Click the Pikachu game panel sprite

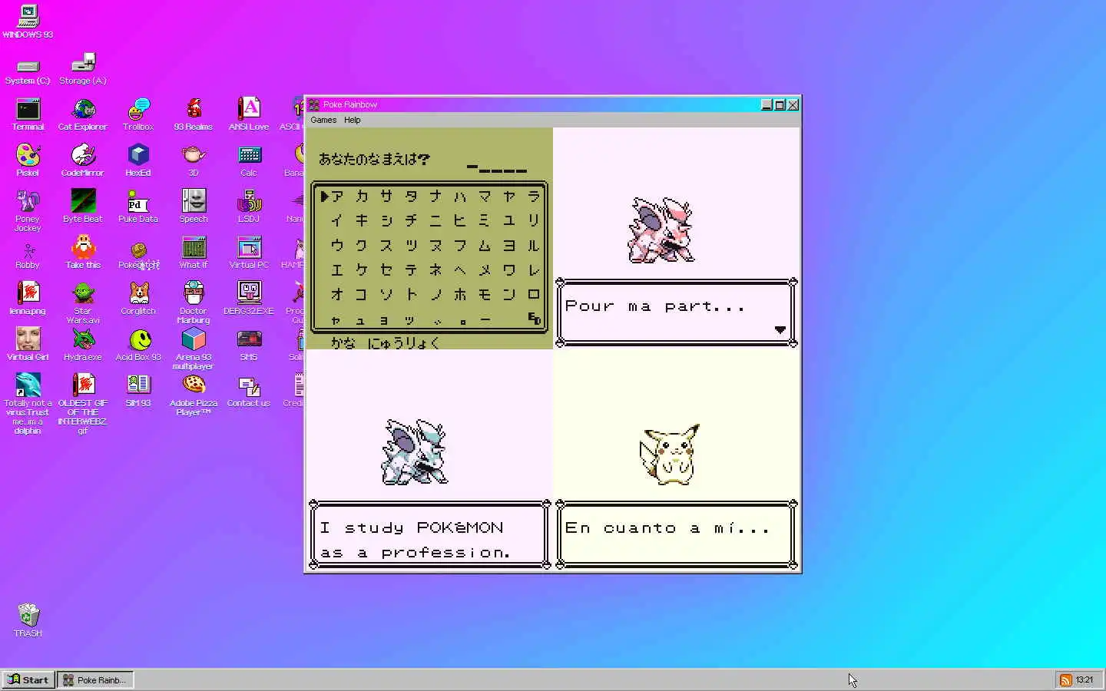[670, 455]
